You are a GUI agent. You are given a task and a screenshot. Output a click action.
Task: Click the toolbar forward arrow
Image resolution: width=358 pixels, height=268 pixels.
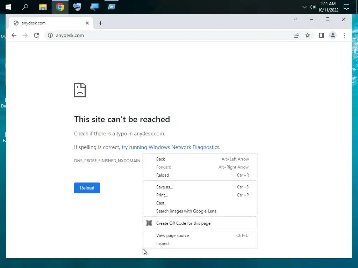[x=25, y=35]
